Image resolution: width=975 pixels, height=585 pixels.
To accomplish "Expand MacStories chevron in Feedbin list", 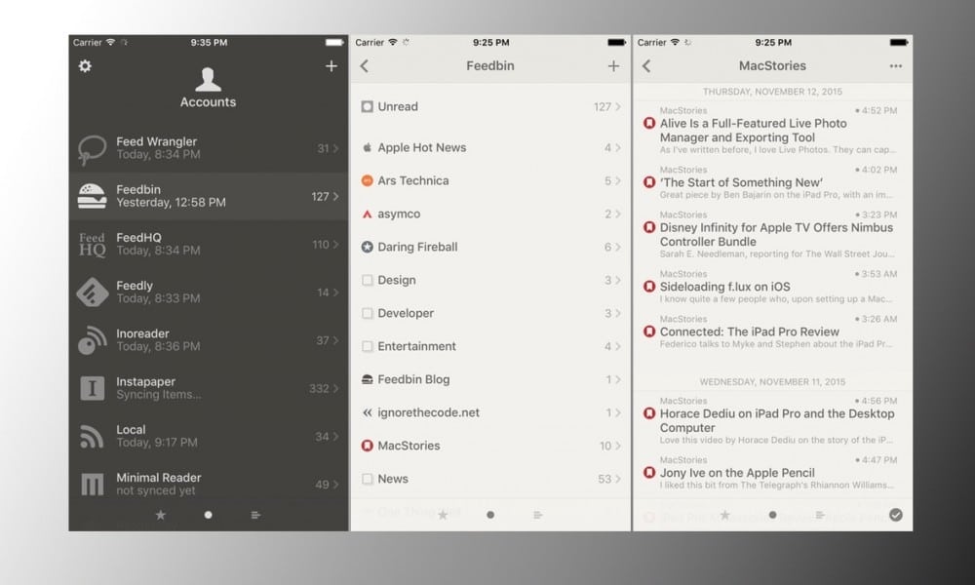I will (618, 446).
